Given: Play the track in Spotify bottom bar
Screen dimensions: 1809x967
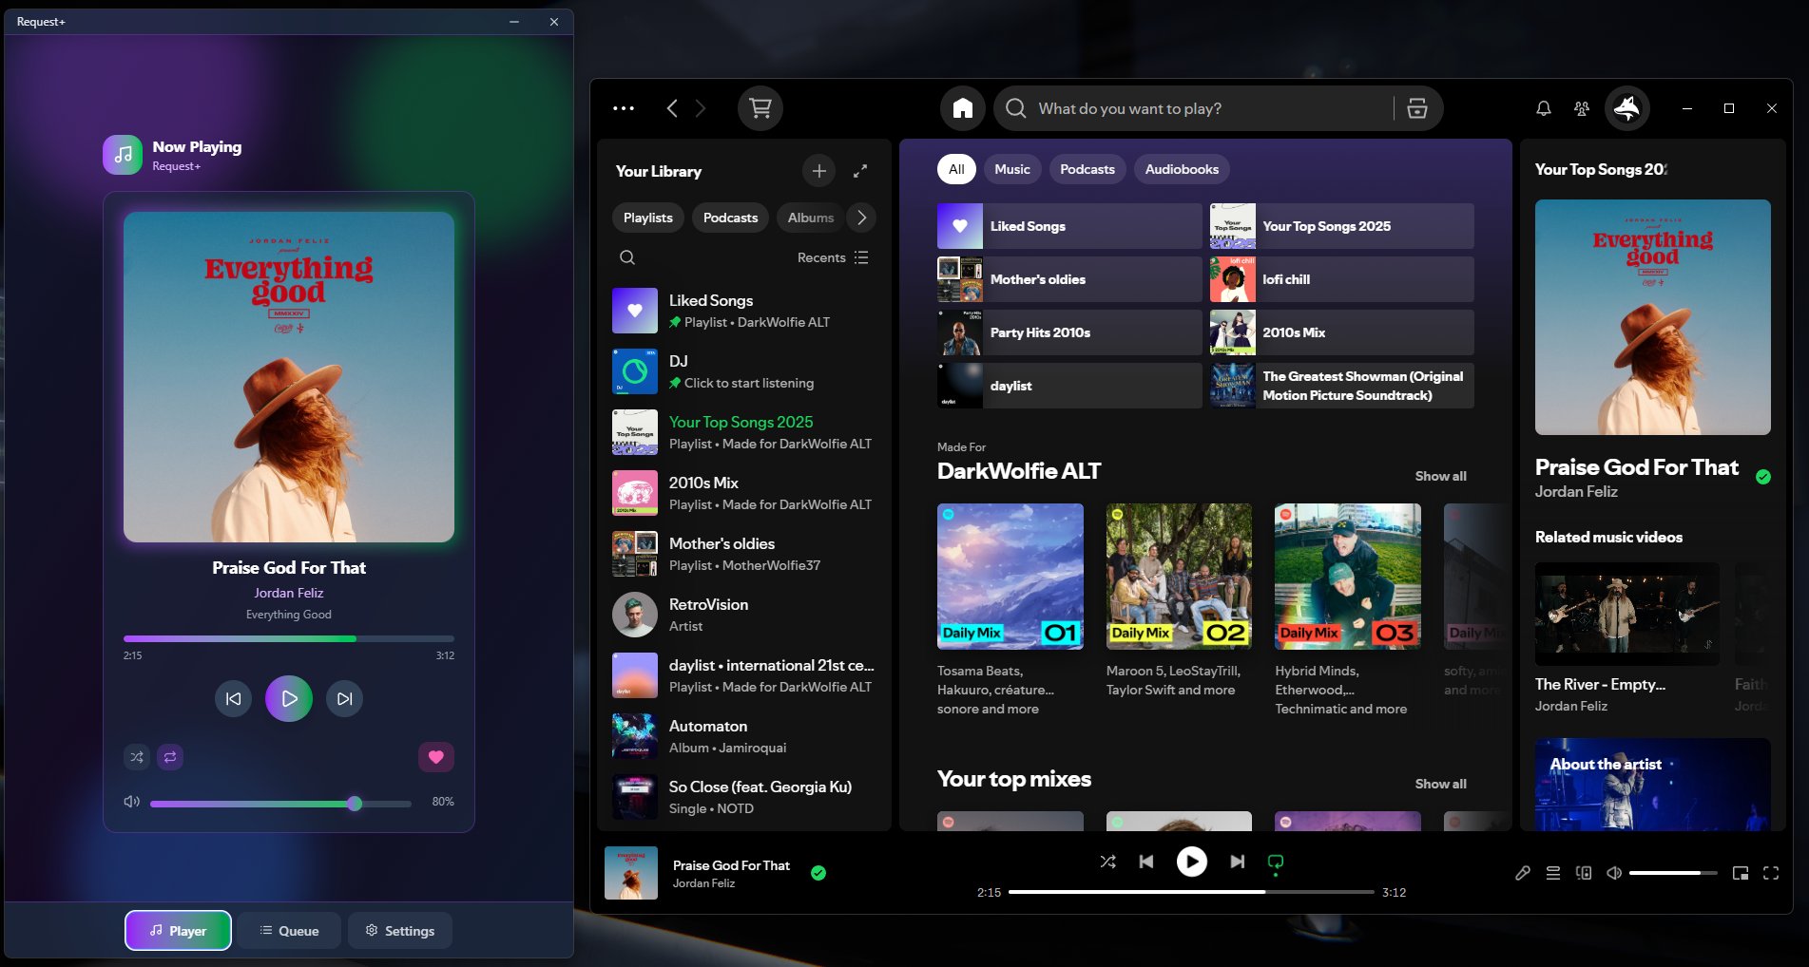Looking at the screenshot, I should pyautogui.click(x=1192, y=862).
